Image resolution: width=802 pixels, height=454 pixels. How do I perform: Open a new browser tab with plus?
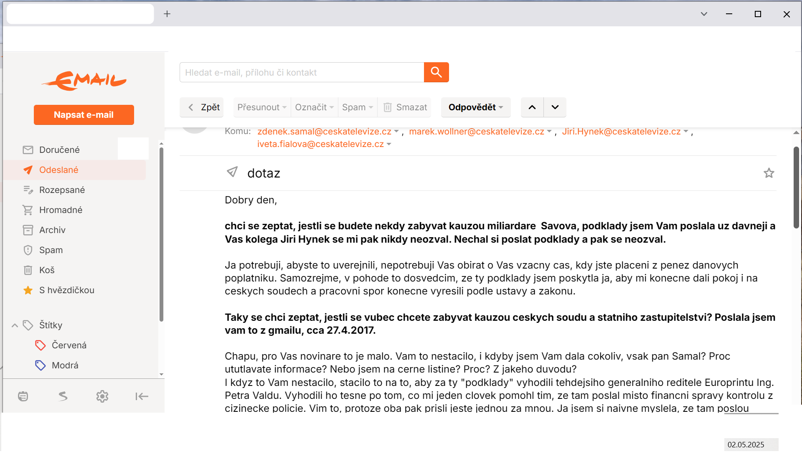coord(167,14)
